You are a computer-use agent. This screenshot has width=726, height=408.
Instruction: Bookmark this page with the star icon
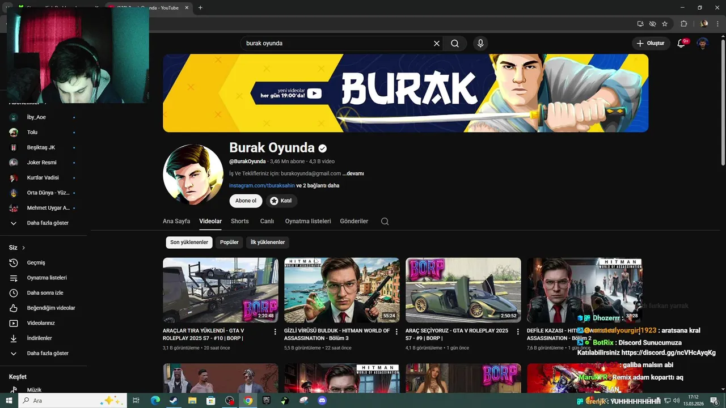(665, 24)
